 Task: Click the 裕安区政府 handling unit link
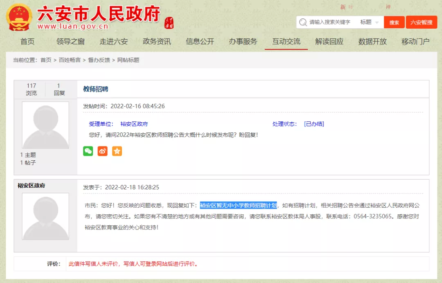tap(134, 124)
